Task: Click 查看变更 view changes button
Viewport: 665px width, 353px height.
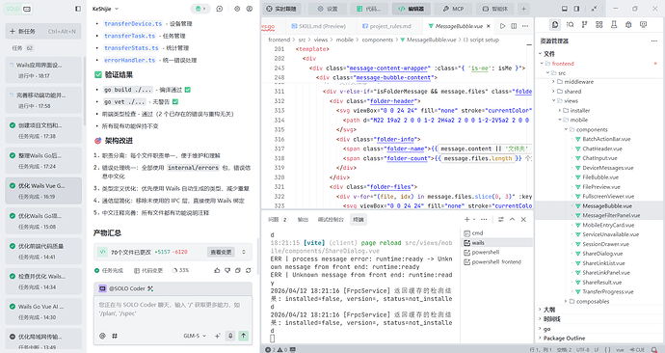Action: pos(221,252)
